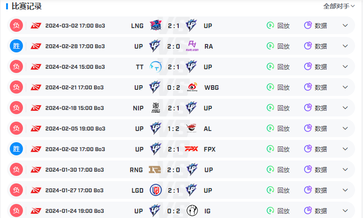Click the 负 badge on the 2024-02-05 match
The height and width of the screenshot is (218, 363).
click(16, 128)
